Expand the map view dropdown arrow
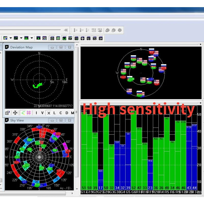This screenshot has height=204, width=204. pyautogui.click(x=11, y=38)
